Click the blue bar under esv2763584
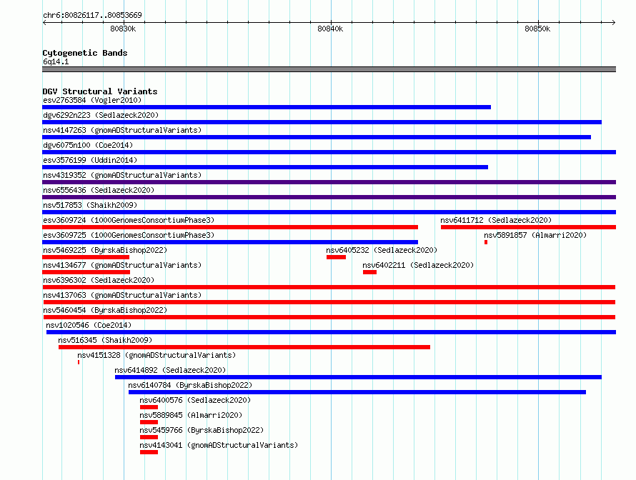This screenshot has height=480, width=636. (267, 107)
